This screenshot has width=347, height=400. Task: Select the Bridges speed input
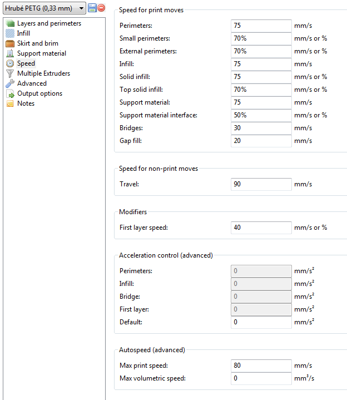pyautogui.click(x=261, y=128)
